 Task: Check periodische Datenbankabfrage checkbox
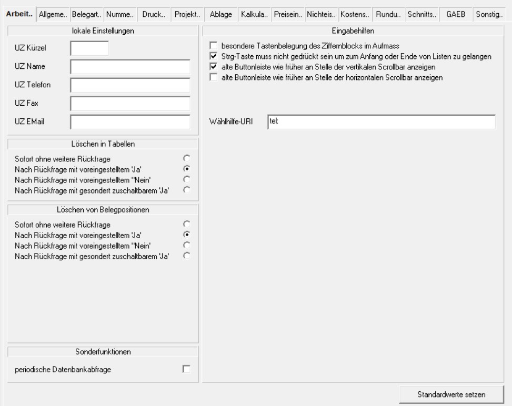[x=186, y=369]
